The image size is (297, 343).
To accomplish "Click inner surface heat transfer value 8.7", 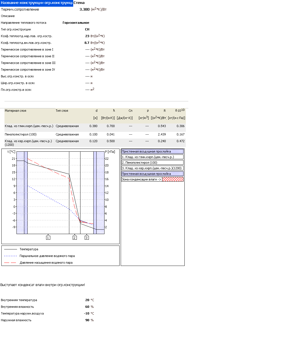I will point(87,43).
